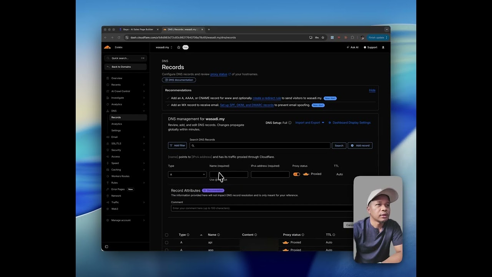This screenshot has height=277, width=492.
Task: Click the Back to Domains button
Action: click(125, 67)
